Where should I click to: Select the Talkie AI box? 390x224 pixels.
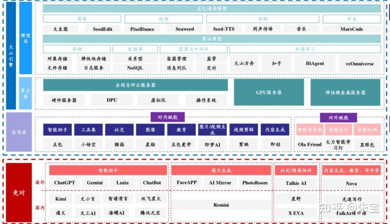(x=296, y=183)
